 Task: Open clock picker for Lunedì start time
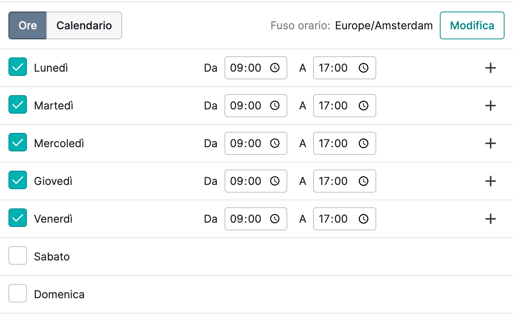pyautogui.click(x=275, y=68)
